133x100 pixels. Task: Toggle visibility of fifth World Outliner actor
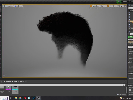tap(129, 19)
